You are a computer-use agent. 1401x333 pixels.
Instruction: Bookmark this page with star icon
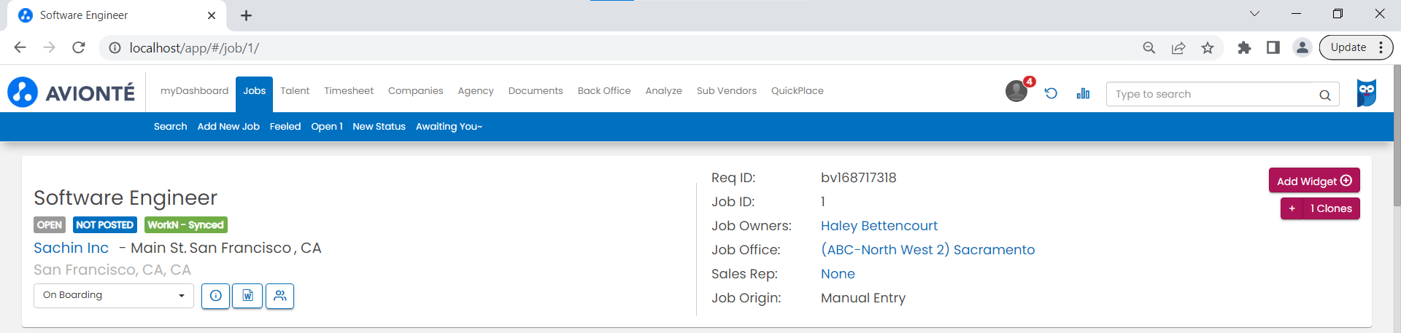pos(1208,48)
